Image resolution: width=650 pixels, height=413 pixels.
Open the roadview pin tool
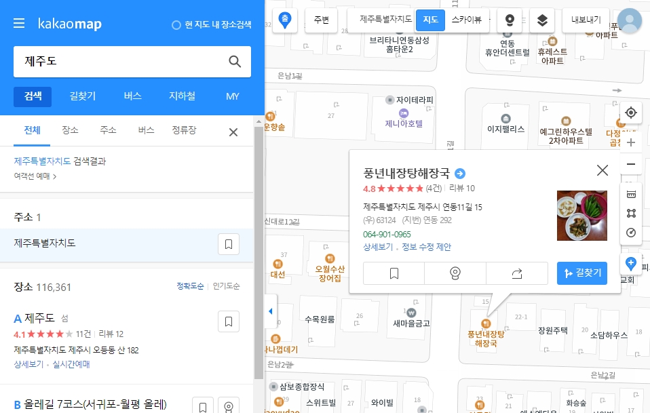click(510, 20)
